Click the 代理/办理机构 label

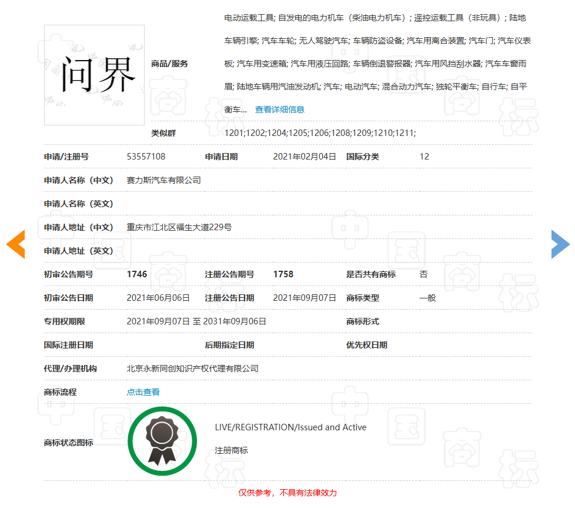[x=70, y=368]
